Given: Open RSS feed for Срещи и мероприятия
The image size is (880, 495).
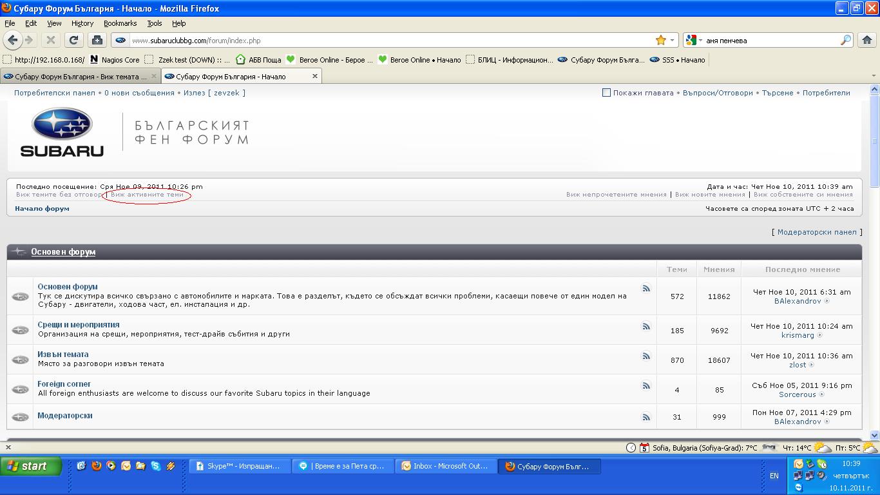Looking at the screenshot, I should (646, 326).
